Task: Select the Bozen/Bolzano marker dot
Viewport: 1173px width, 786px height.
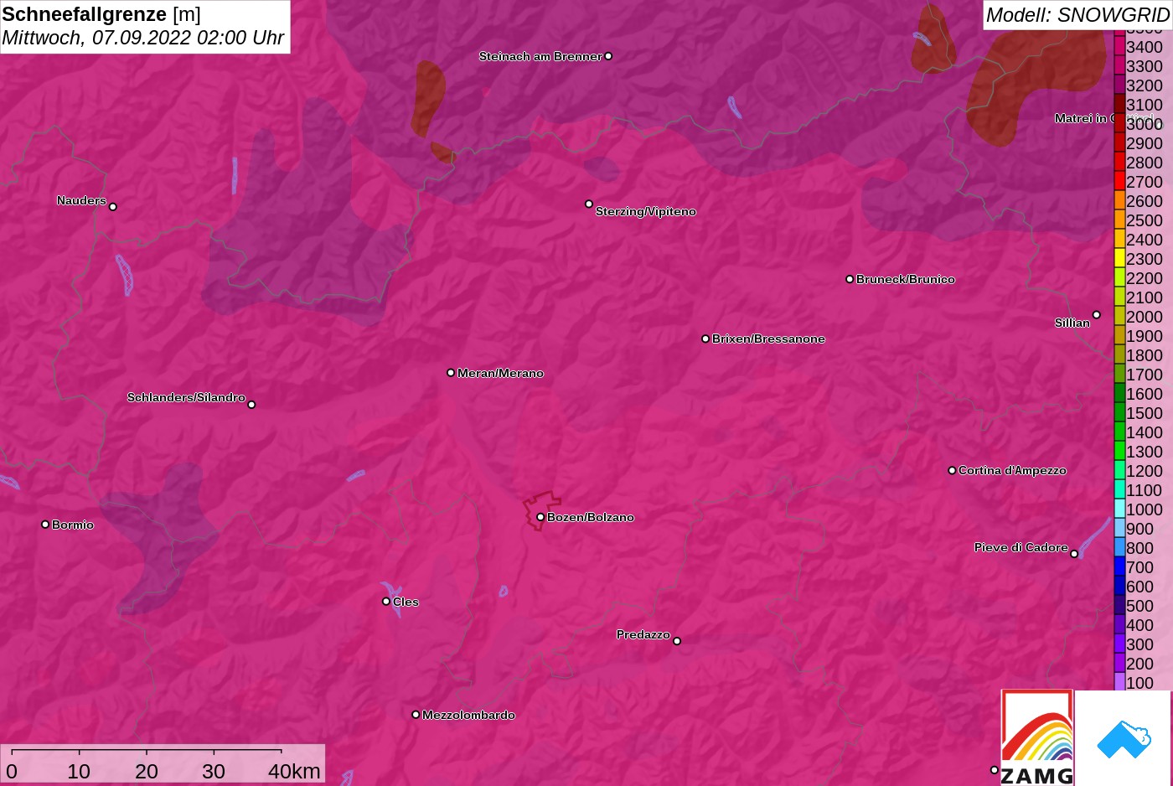Action: pyautogui.click(x=540, y=517)
